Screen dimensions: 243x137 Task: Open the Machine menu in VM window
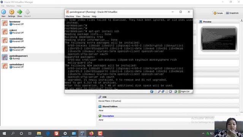(70, 16)
